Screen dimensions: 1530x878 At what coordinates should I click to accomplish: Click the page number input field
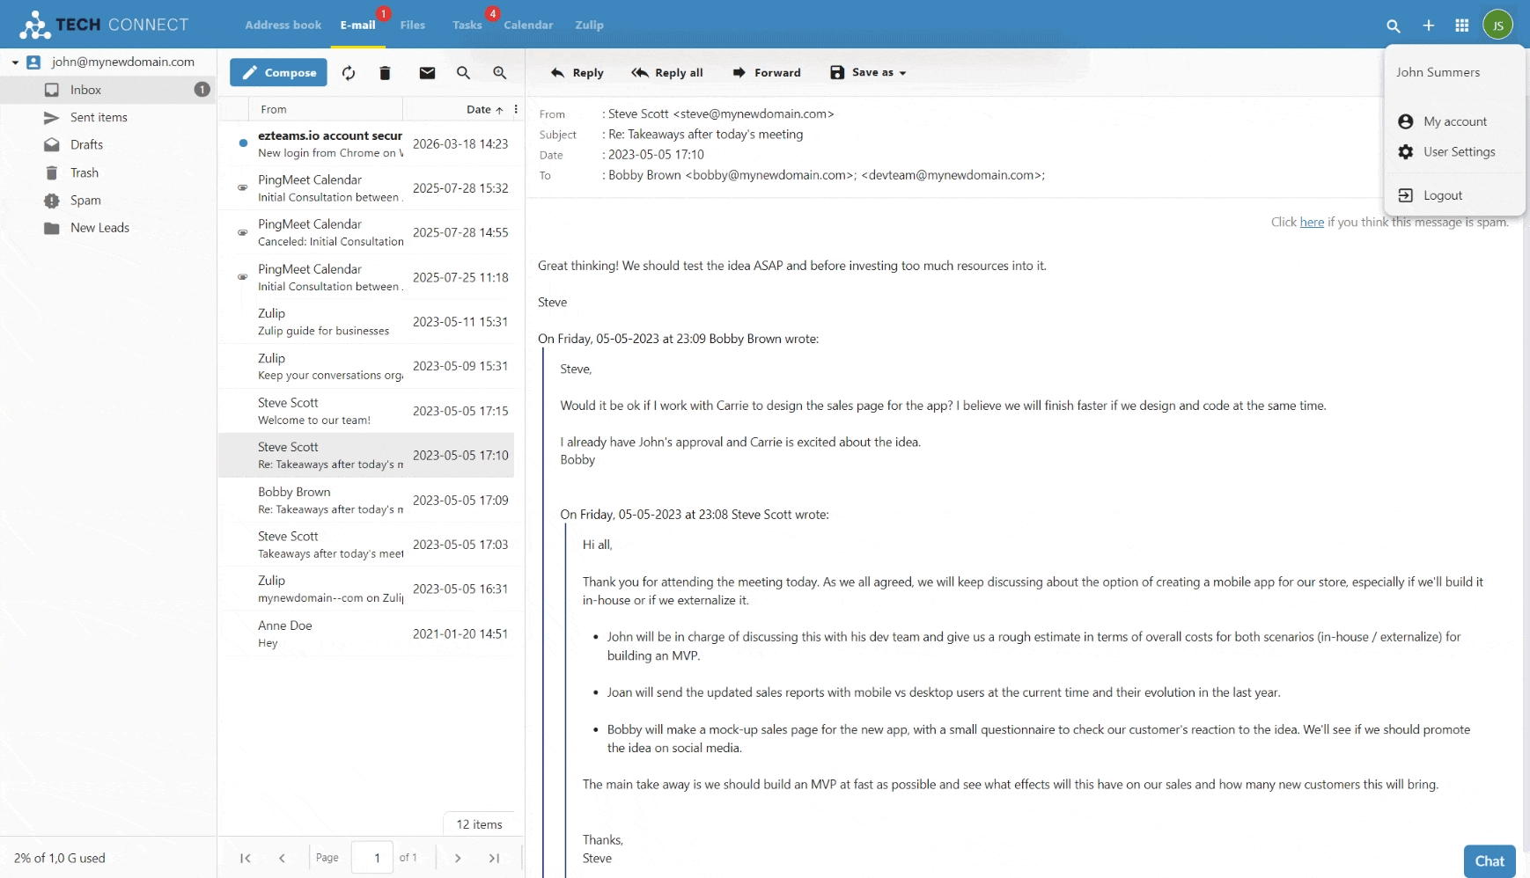pos(372,858)
